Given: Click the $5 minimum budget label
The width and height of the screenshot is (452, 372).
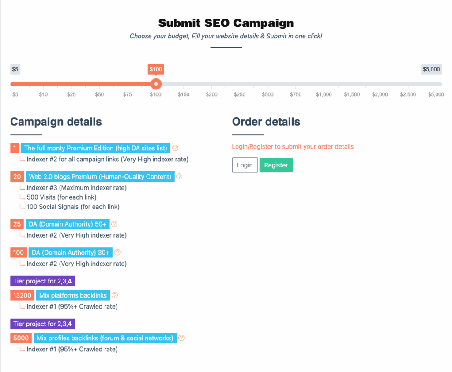Looking at the screenshot, I should pyautogui.click(x=15, y=69).
